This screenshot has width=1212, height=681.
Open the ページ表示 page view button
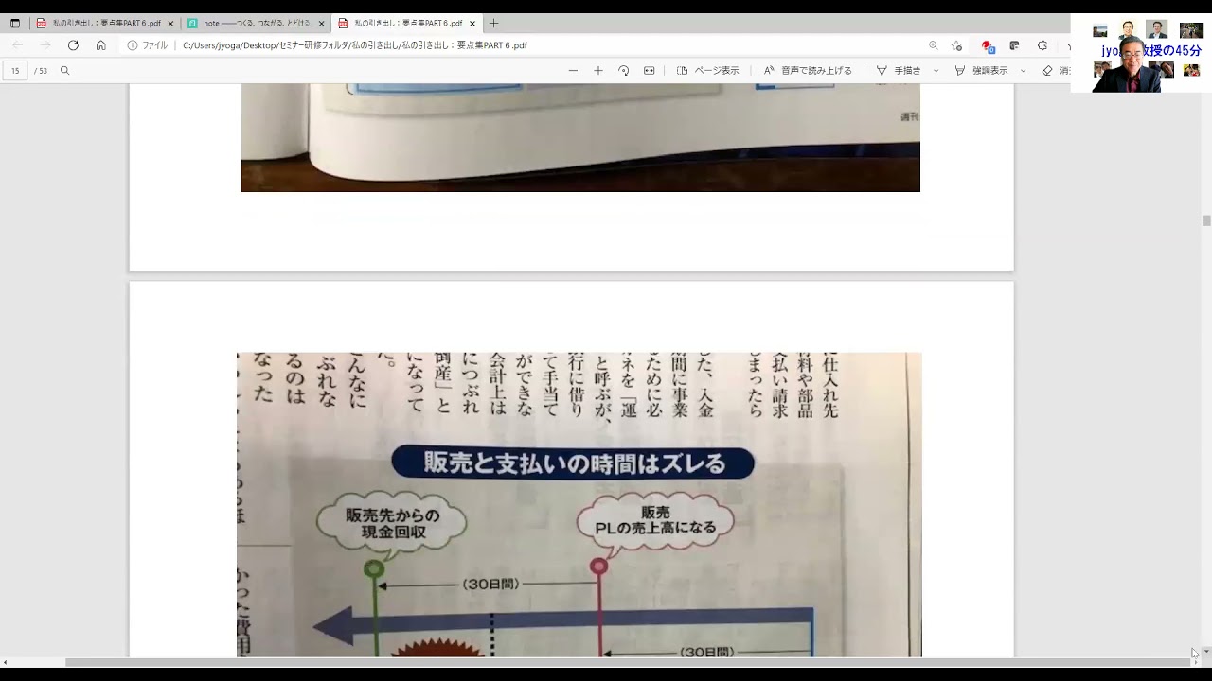707,71
